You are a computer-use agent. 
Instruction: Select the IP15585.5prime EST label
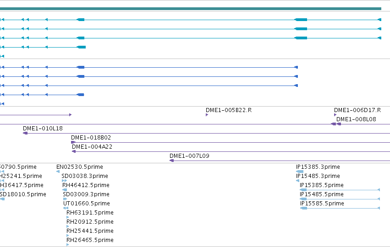(322, 204)
